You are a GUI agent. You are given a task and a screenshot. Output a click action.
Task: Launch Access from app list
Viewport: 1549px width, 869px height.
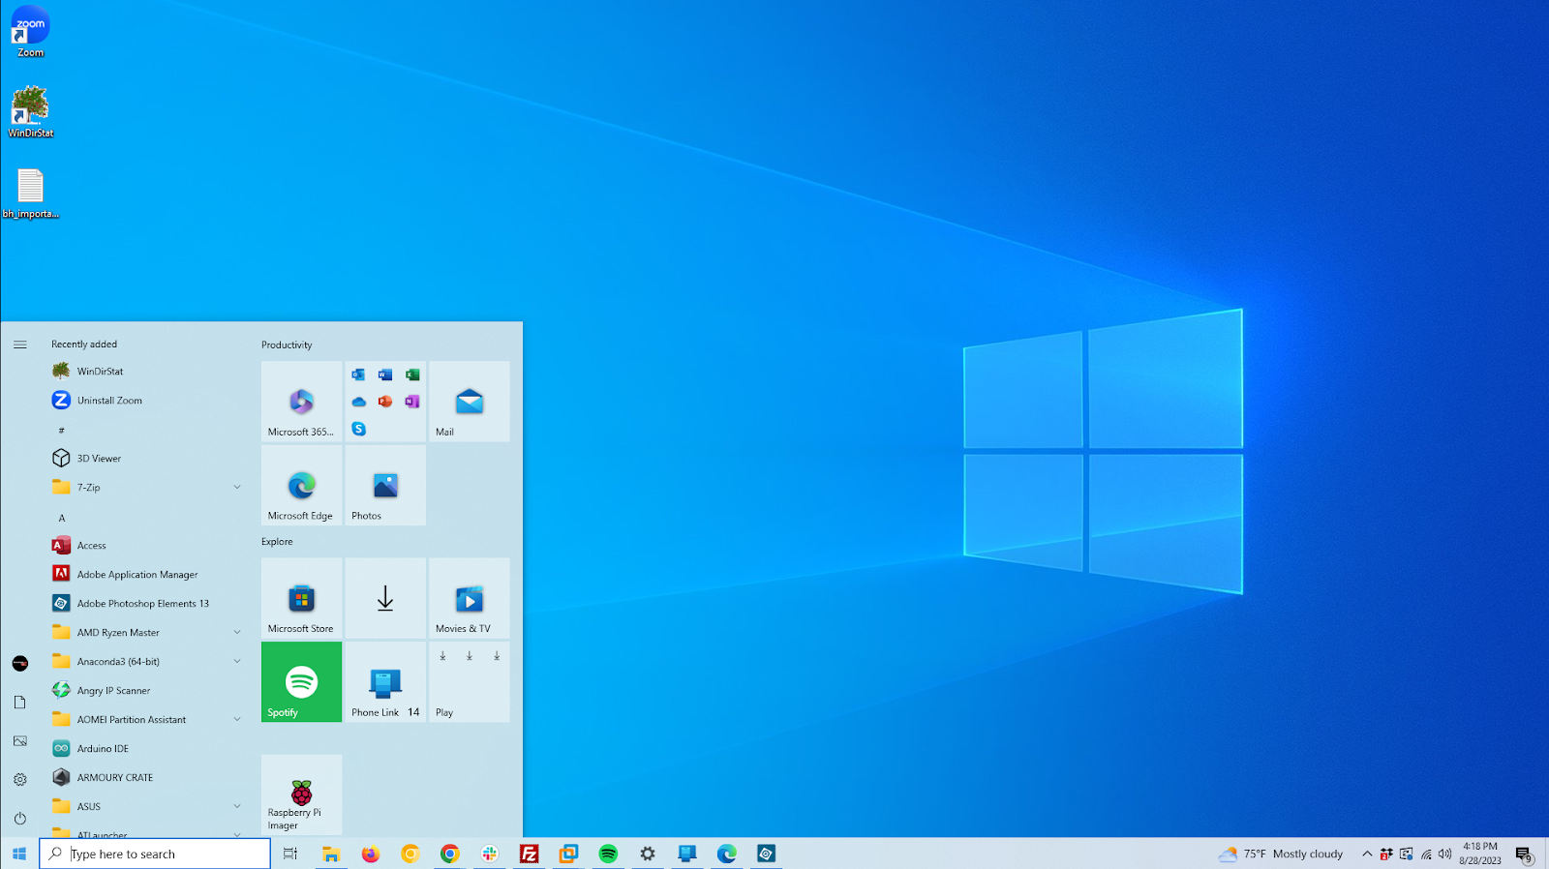point(145,546)
